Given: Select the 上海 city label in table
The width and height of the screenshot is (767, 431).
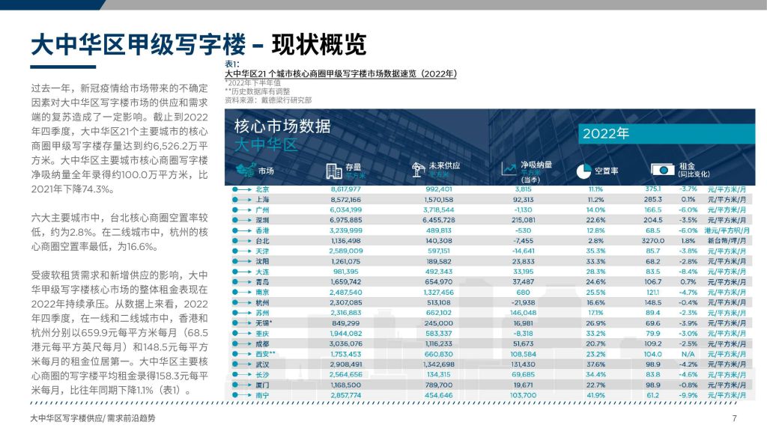Looking at the screenshot, I should click(262, 200).
